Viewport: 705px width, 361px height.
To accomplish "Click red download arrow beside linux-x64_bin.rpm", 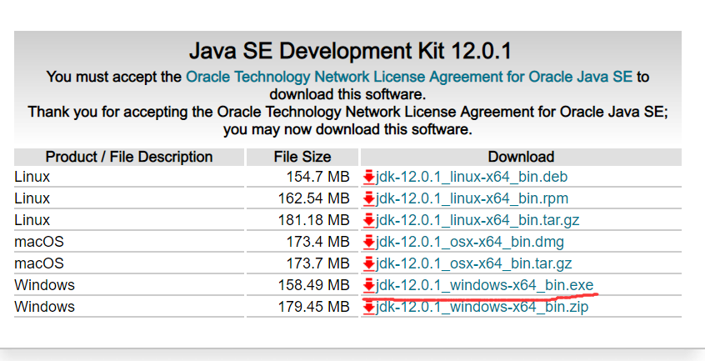I will (369, 198).
